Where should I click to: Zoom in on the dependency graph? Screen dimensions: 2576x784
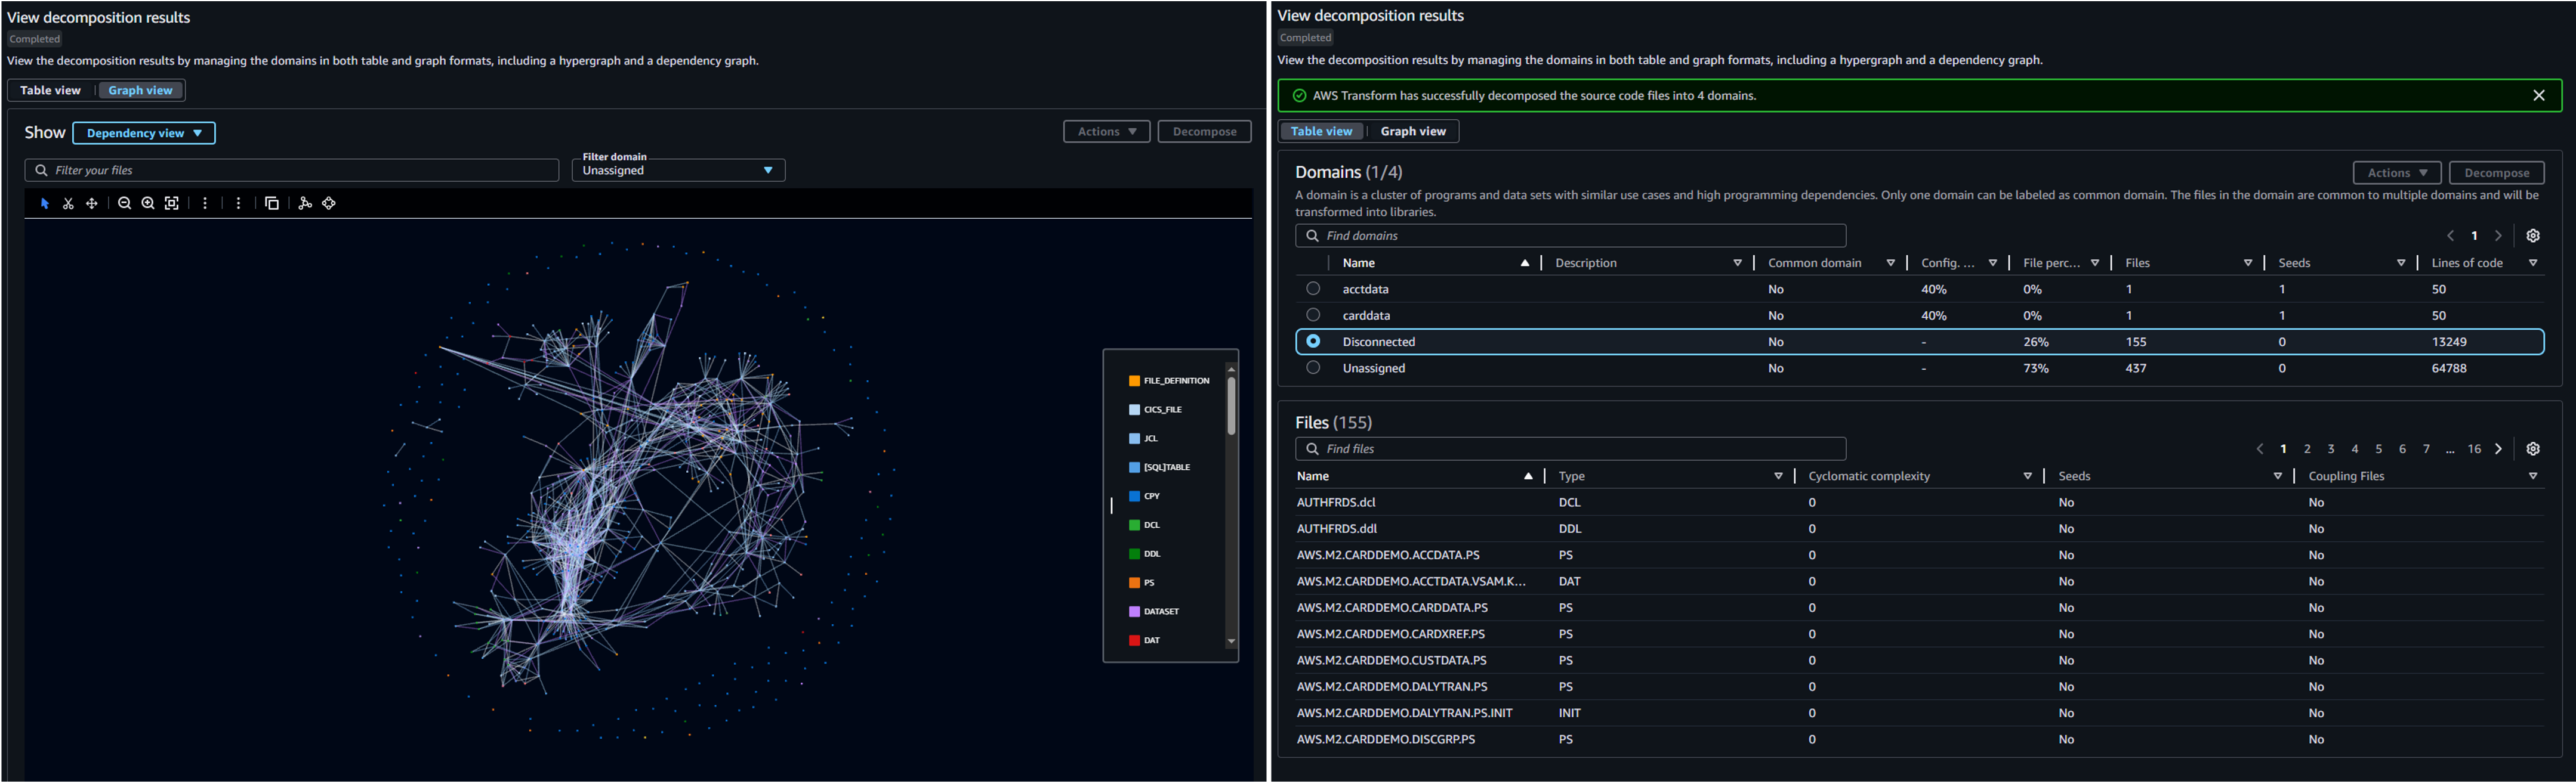point(148,203)
